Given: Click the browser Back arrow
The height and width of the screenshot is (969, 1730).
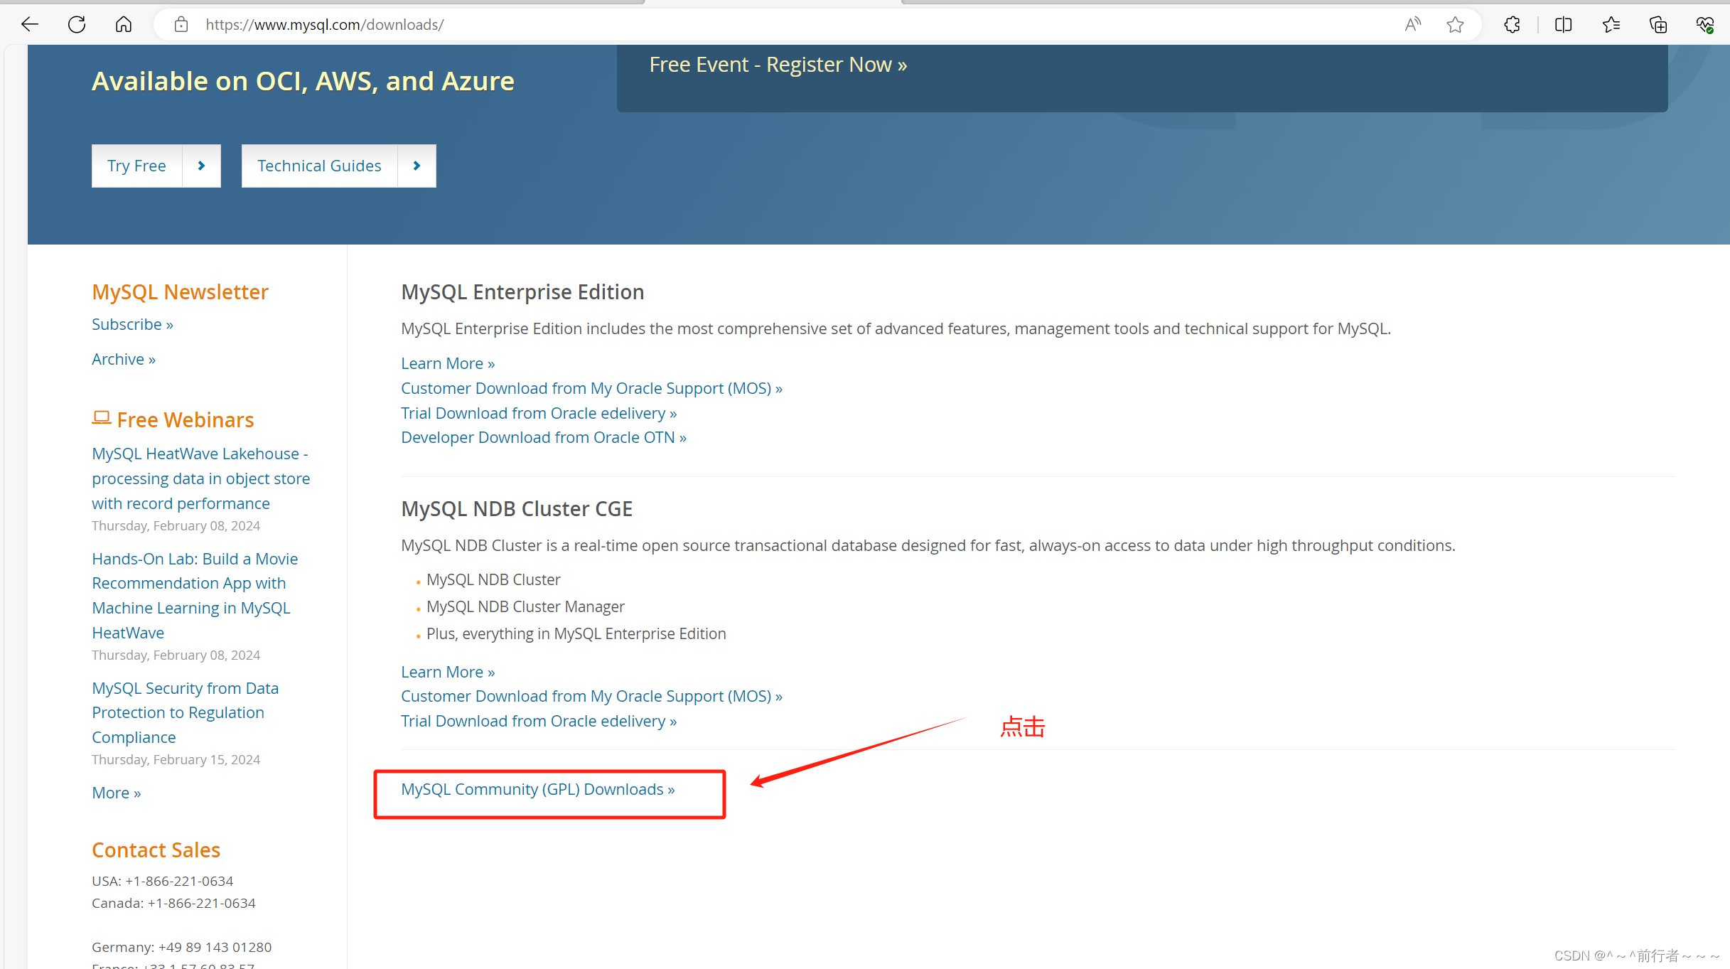Looking at the screenshot, I should 30,25.
